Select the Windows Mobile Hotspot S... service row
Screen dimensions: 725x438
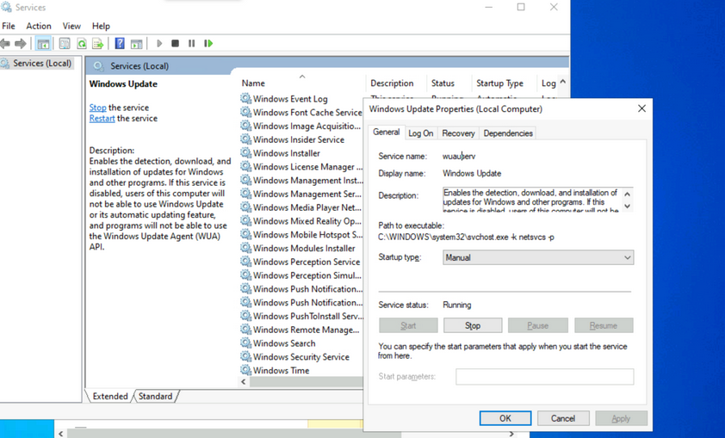tap(301, 235)
